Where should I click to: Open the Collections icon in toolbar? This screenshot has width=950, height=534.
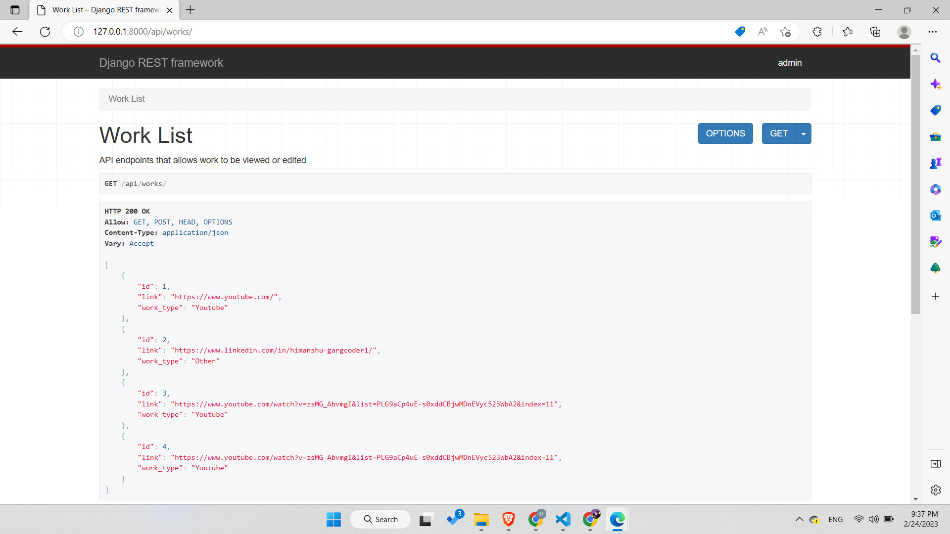tap(875, 32)
